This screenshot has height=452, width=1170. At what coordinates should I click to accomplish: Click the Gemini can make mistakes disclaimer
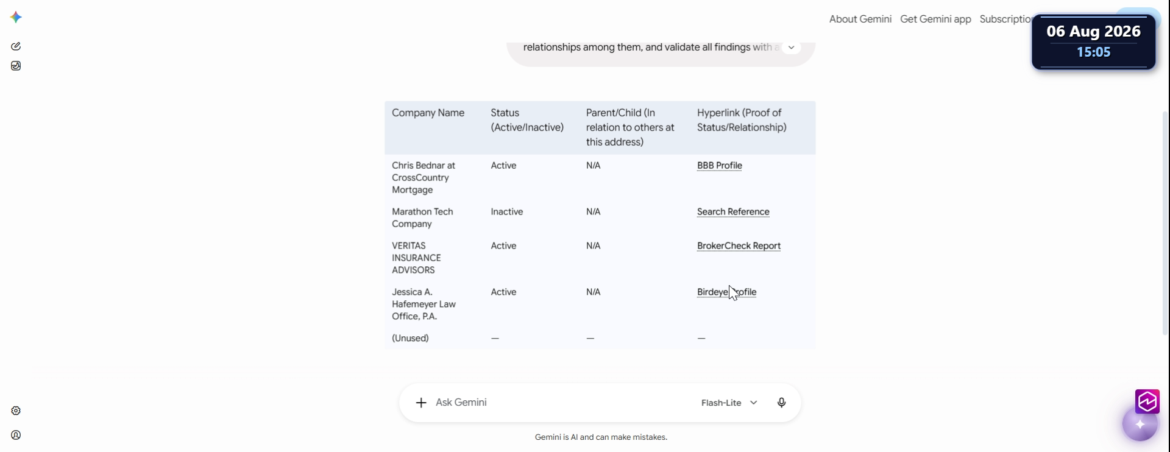601,437
